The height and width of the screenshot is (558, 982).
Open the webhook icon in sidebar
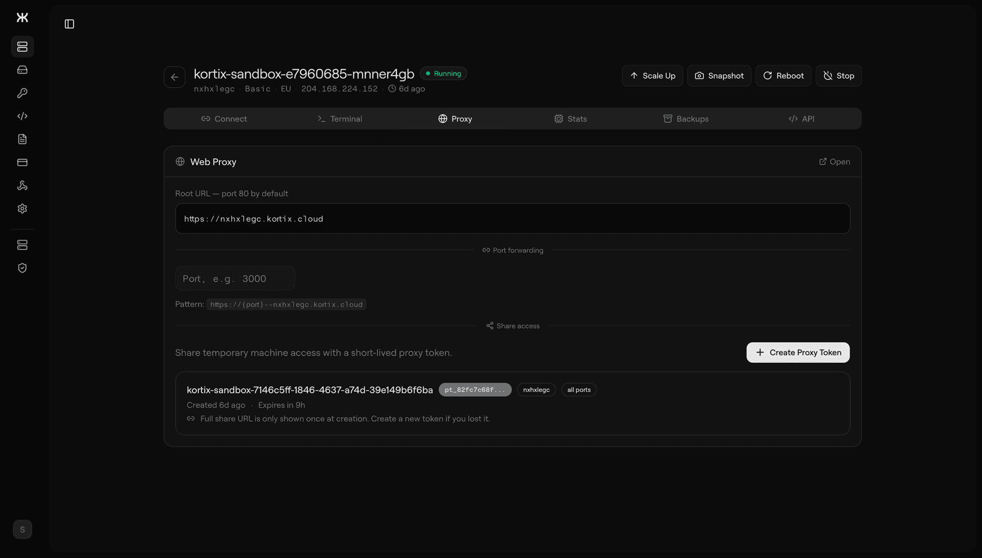22,185
